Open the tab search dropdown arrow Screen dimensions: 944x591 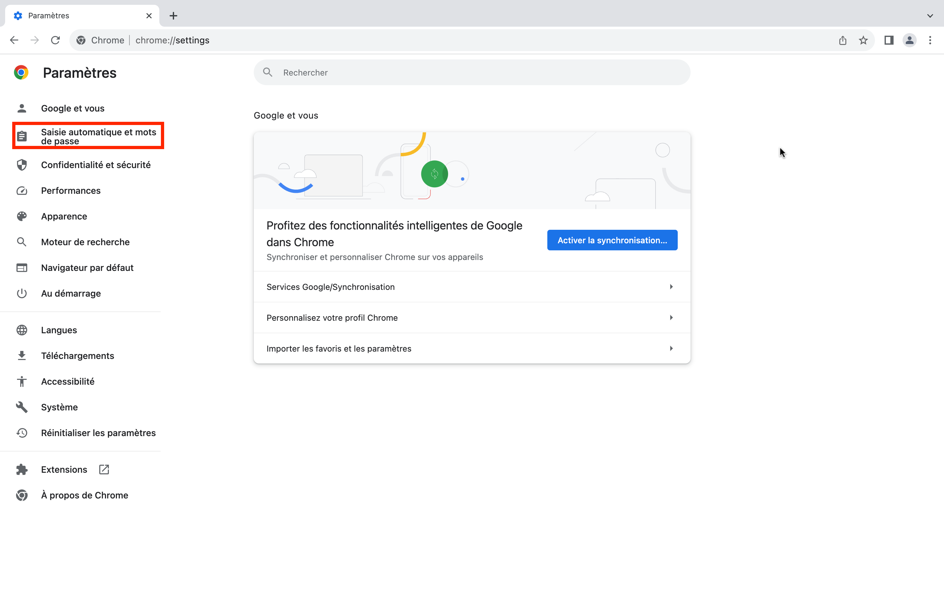[x=930, y=16]
